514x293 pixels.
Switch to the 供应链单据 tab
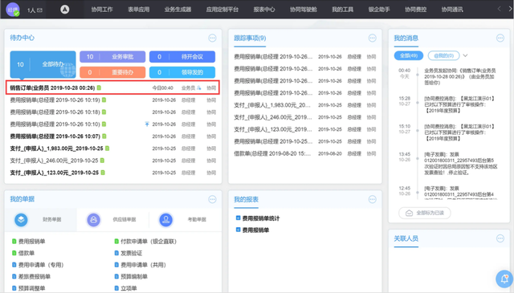[113, 220]
